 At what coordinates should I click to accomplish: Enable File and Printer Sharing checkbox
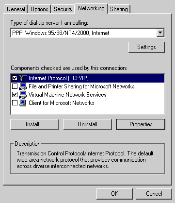tap(15, 86)
